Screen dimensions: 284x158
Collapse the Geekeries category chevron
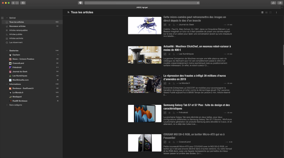(7, 51)
